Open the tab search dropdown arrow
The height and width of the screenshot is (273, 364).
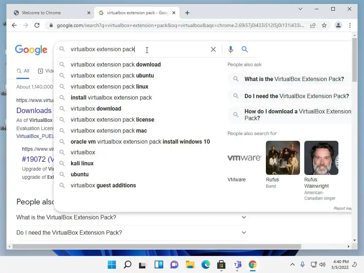coord(300,9)
